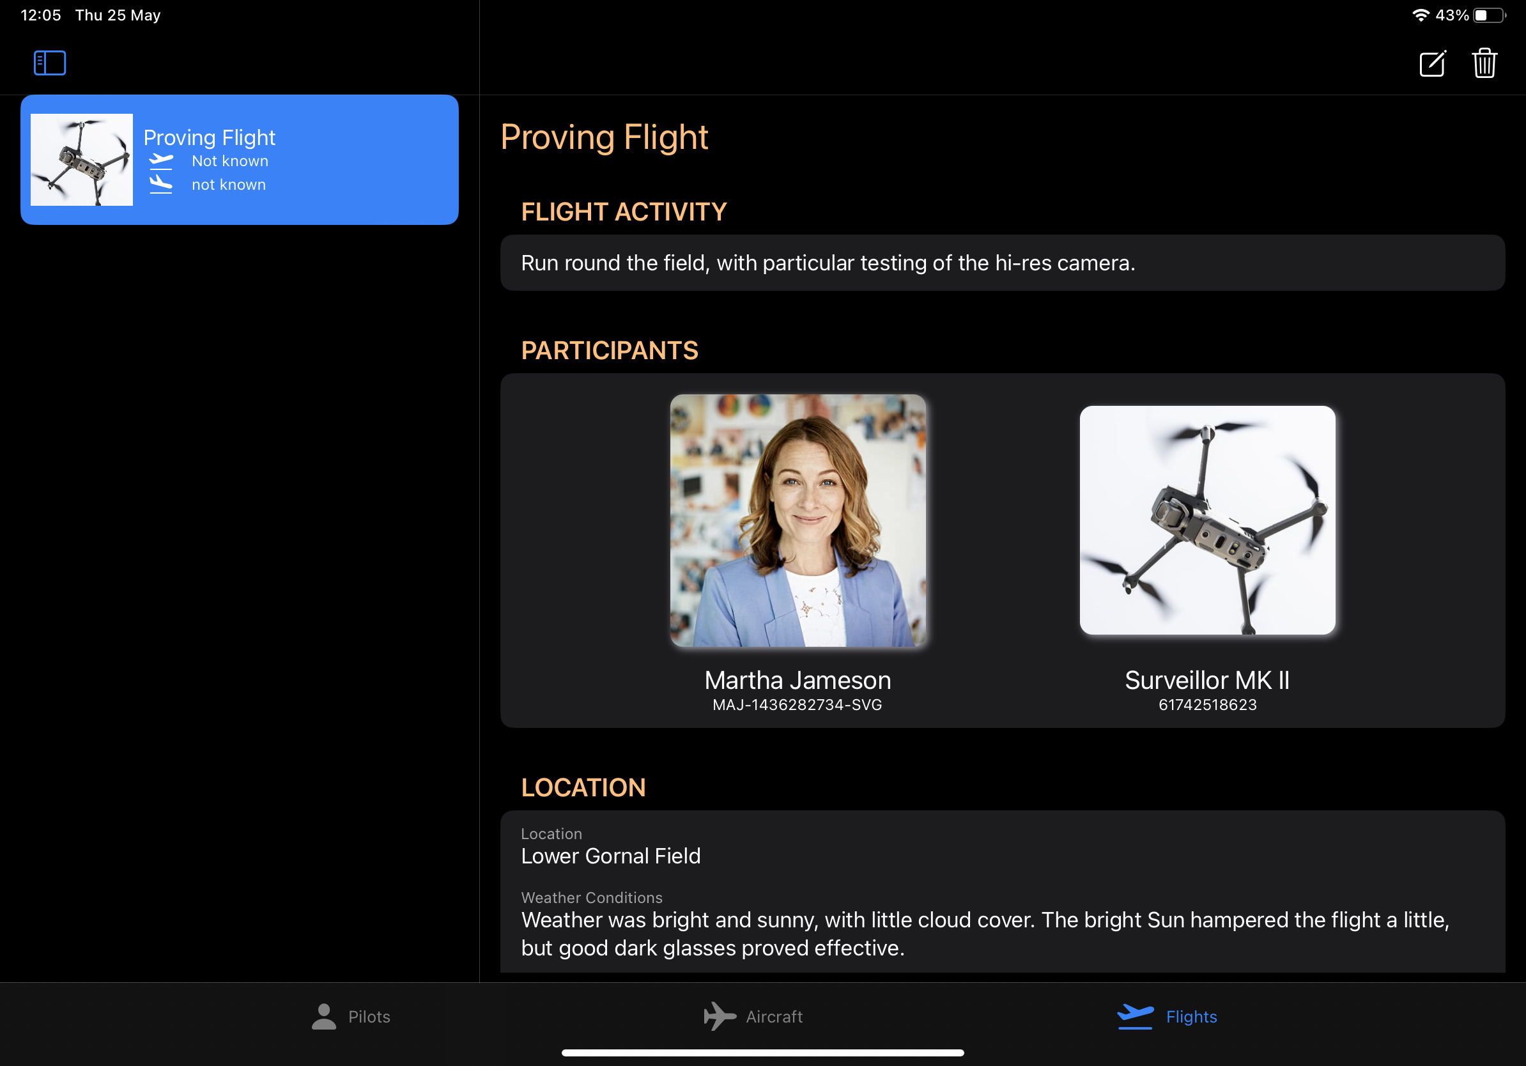Tap the Martha Jameson name label
This screenshot has height=1066, width=1526.
[x=798, y=681]
